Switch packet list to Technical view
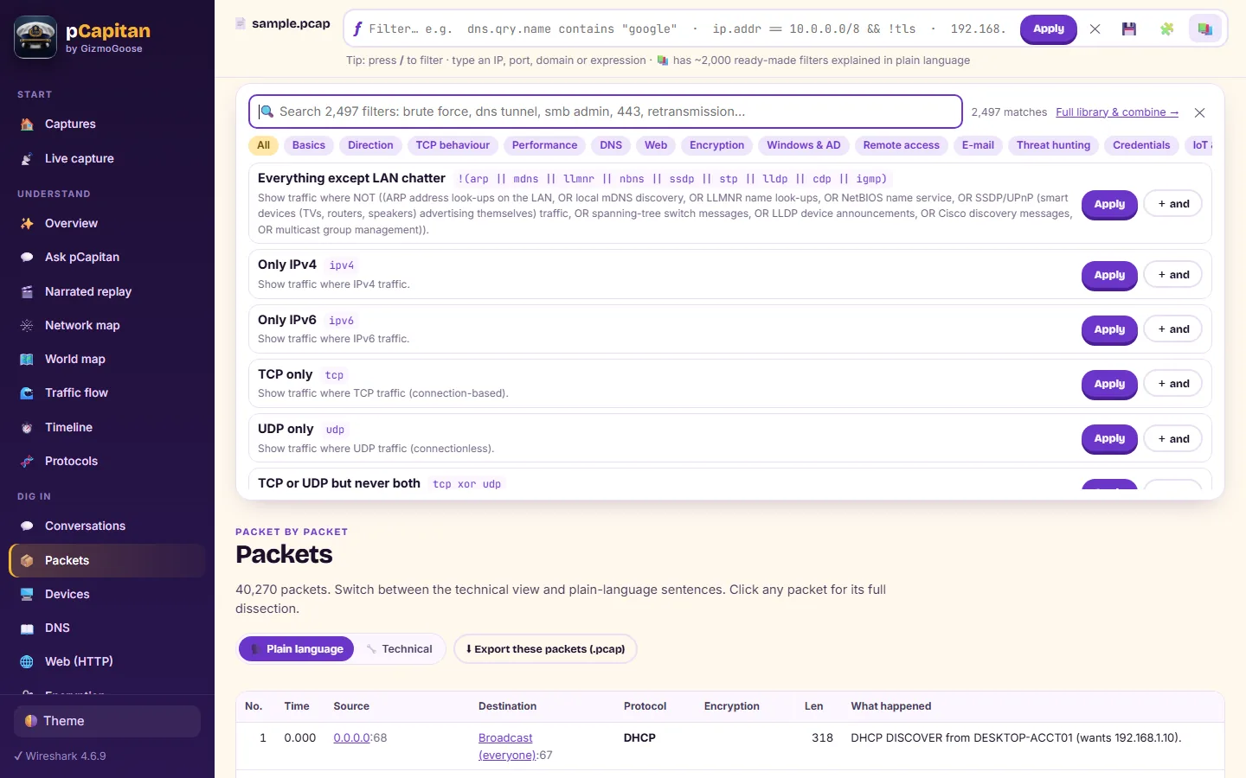Screen dimensions: 1246x778 [x=399, y=649]
